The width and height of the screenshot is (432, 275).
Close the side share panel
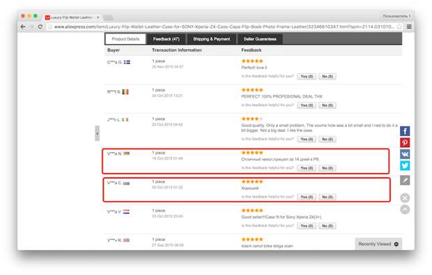coord(405,198)
